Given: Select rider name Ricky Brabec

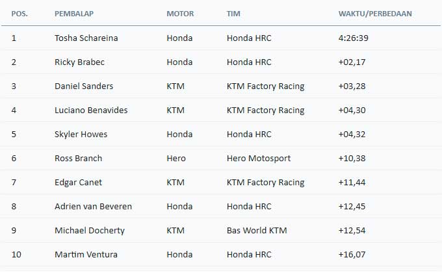Looking at the screenshot, I should [x=78, y=62].
